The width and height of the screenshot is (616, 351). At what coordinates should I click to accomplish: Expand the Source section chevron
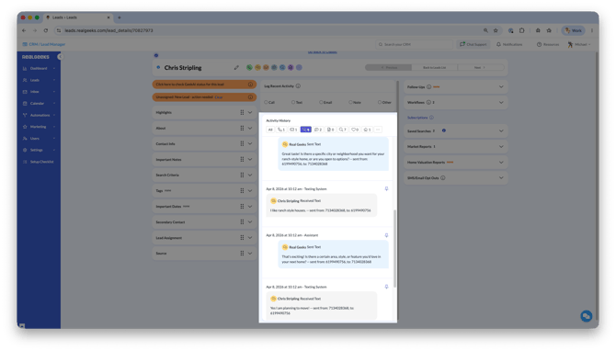coord(250,254)
